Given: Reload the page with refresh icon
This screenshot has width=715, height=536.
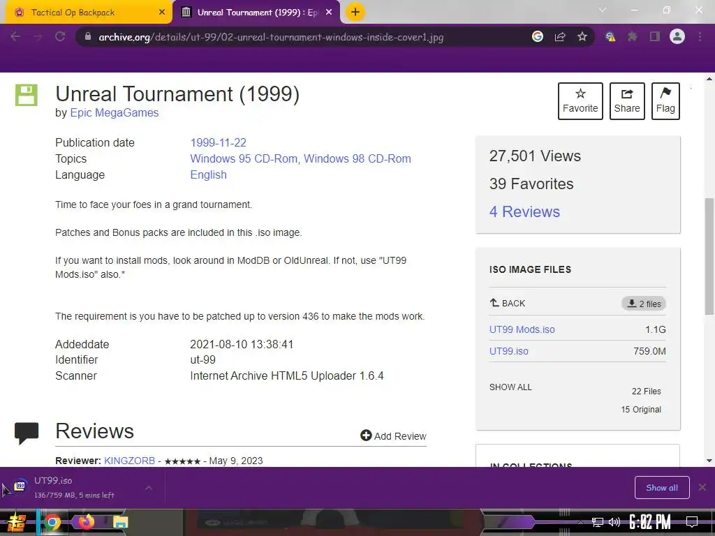Looking at the screenshot, I should [60, 36].
